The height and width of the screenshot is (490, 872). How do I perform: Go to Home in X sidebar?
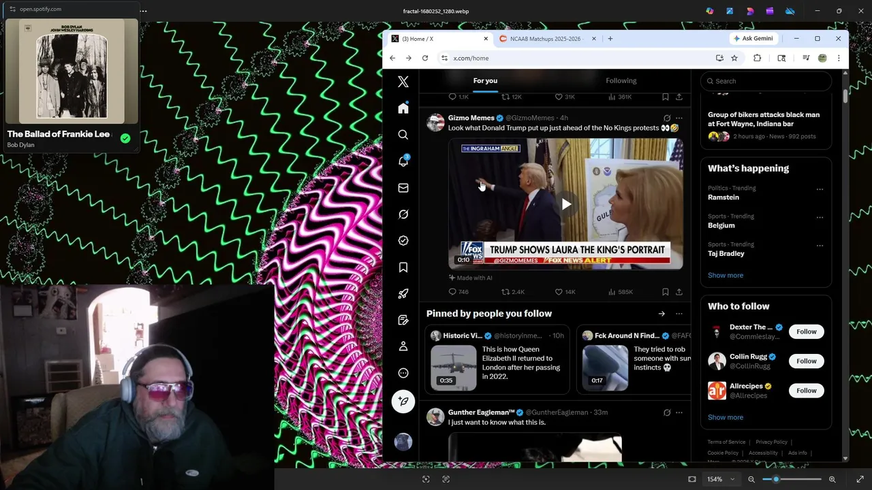pos(403,108)
